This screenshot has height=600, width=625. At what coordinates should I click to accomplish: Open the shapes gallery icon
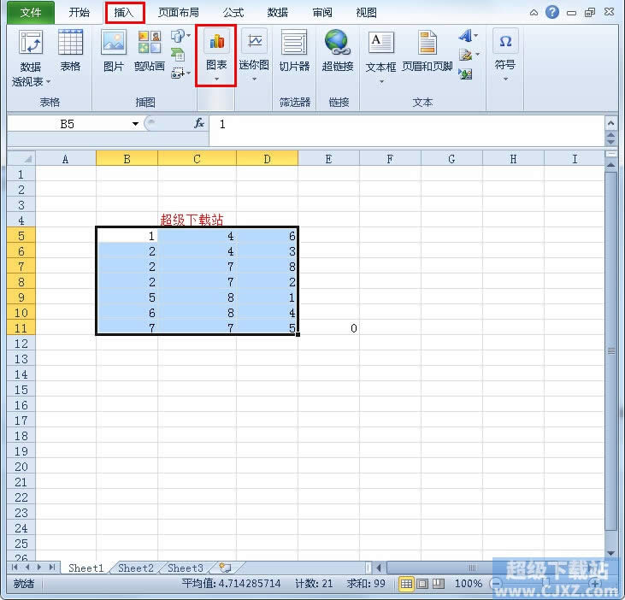click(177, 36)
